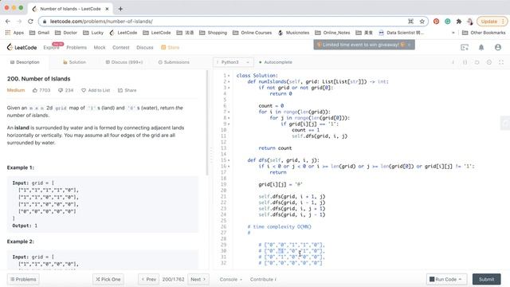The image size is (510, 287).
Task: Dislike the problem (234 thumbs down)
Action: tap(65, 90)
